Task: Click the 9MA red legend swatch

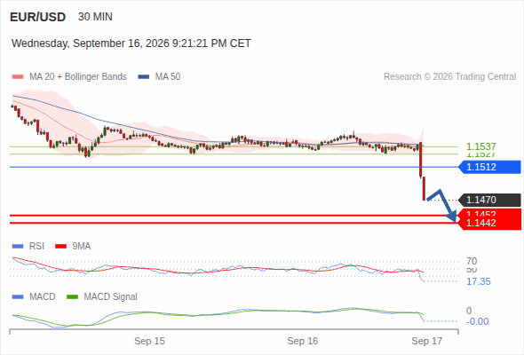Action: click(x=60, y=247)
